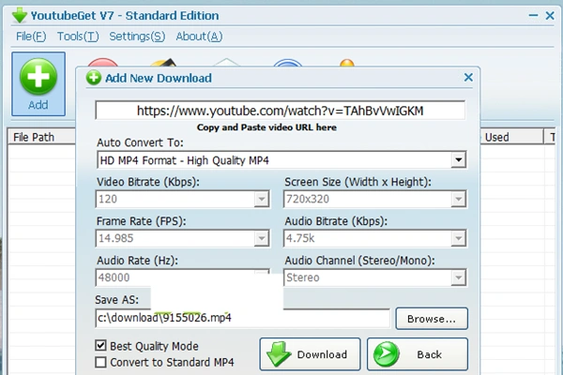
Task: Click the YoutubeGet green arrow title icon
Action: [x=19, y=15]
